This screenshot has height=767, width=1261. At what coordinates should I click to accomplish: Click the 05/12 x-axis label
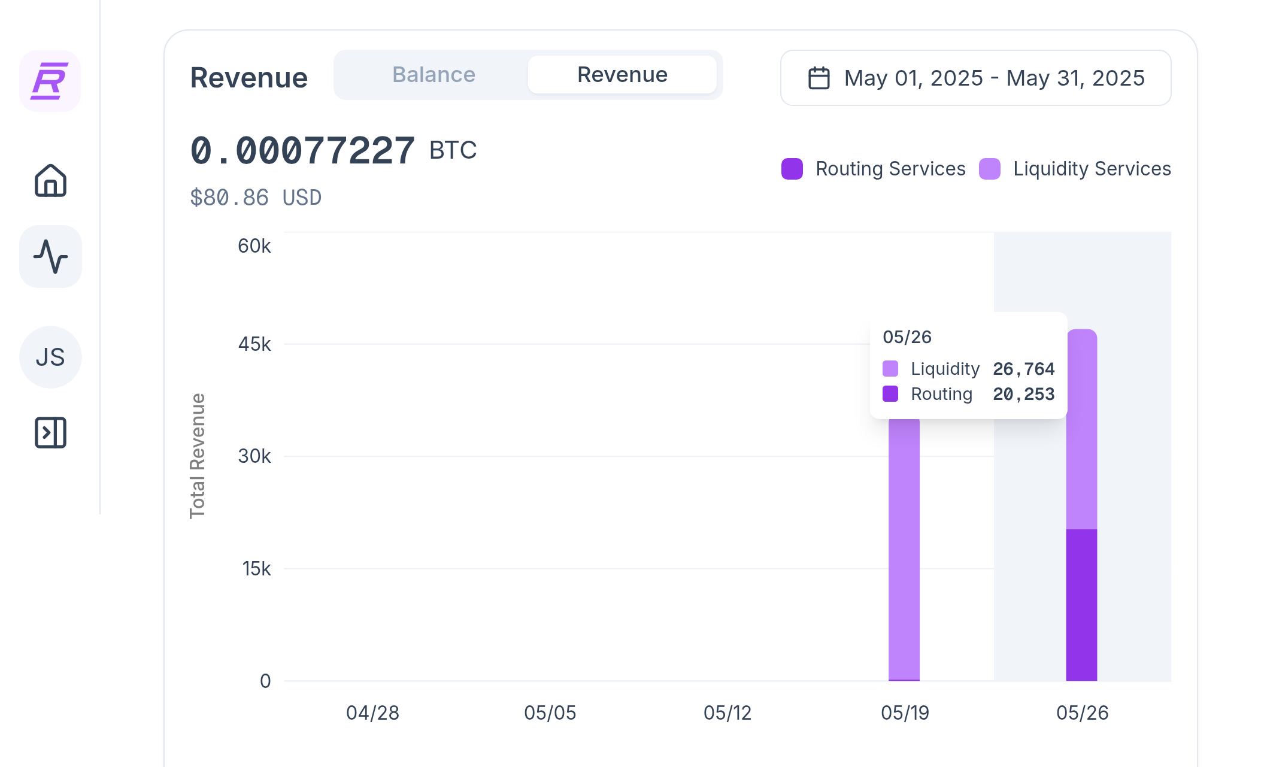coord(727,713)
